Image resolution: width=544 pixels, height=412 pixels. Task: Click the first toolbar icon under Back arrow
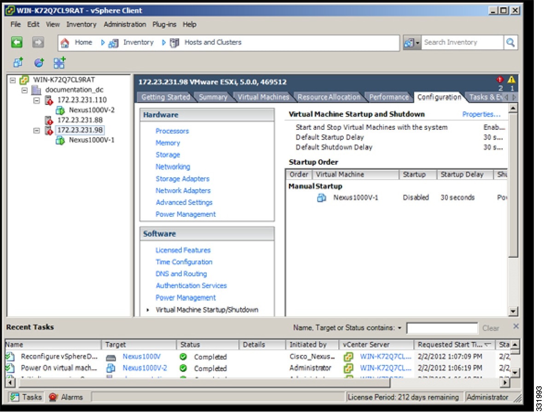click(x=18, y=63)
